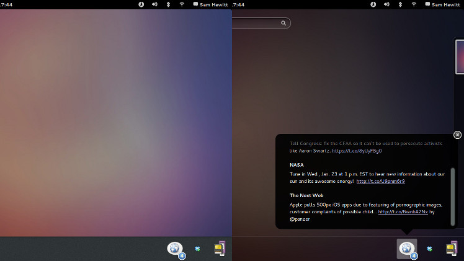Click the Dropbox icon in the left tray
464x261 pixels.
[x=197, y=249]
